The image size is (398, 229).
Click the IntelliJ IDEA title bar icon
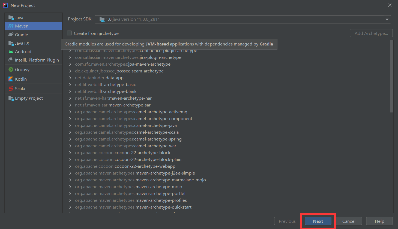point(5,5)
